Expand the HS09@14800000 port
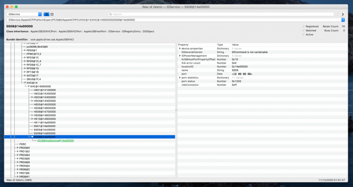Screen dimensions: 353x187 click(x=32, y=115)
